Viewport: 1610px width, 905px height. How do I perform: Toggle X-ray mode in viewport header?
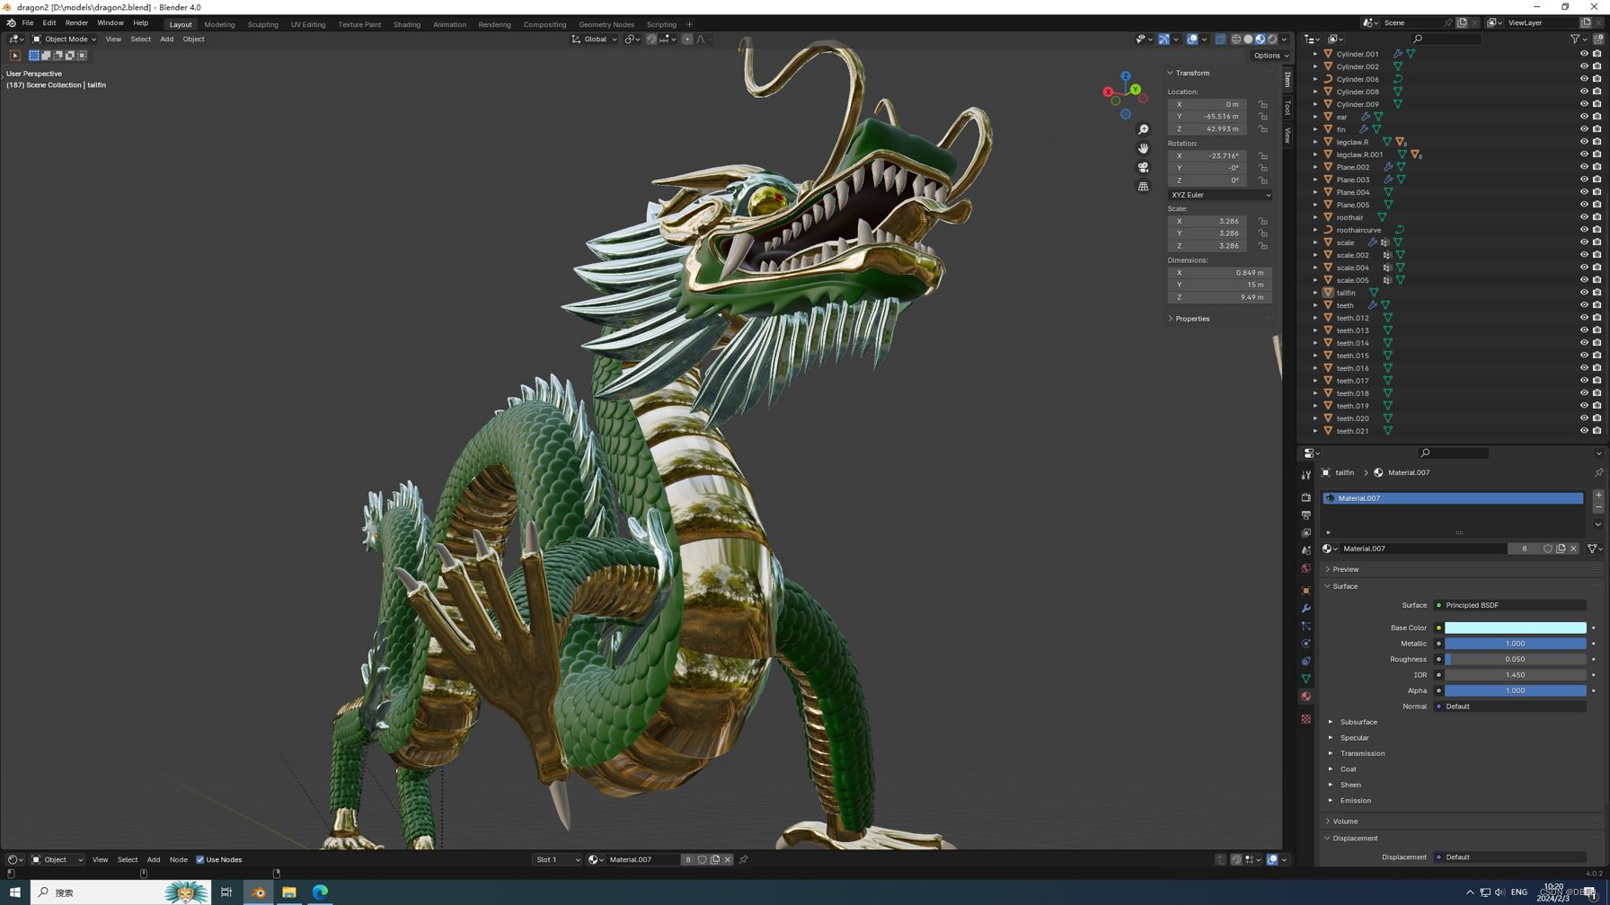point(1220,40)
